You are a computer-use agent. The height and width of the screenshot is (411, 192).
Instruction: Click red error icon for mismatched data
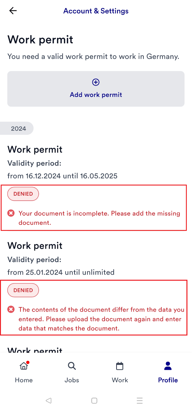(x=11, y=310)
